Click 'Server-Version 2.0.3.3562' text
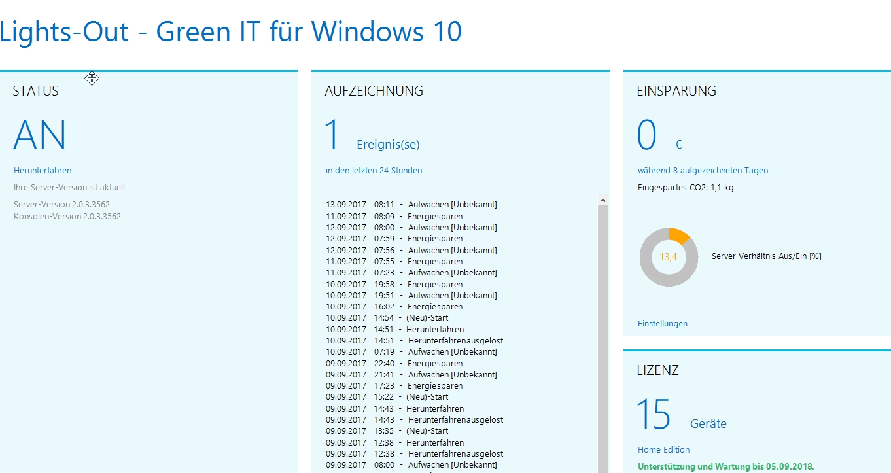This screenshot has height=473, width=891. pos(61,205)
